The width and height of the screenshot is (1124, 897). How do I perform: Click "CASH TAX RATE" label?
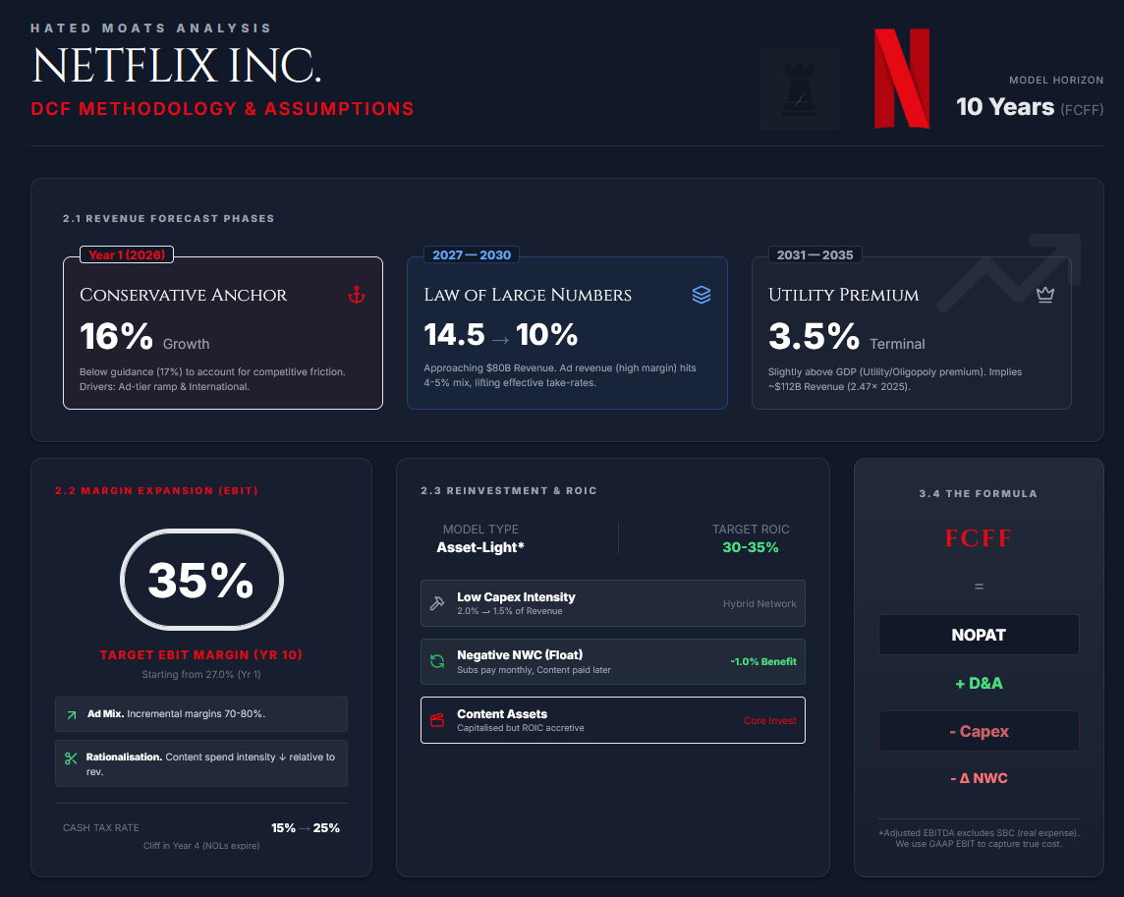tap(101, 827)
